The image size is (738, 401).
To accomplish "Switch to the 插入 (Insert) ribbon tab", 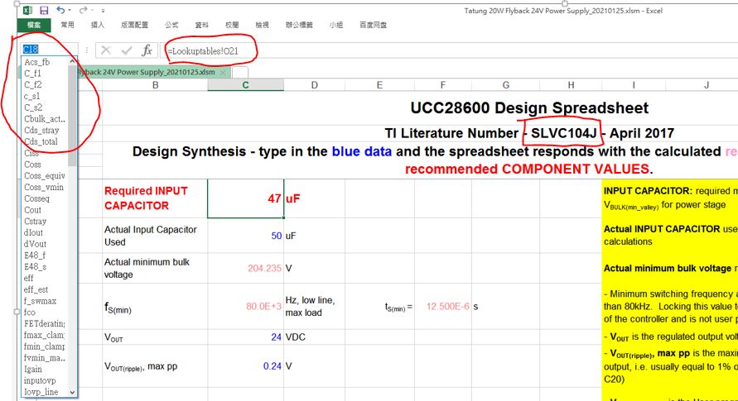I will (x=98, y=25).
